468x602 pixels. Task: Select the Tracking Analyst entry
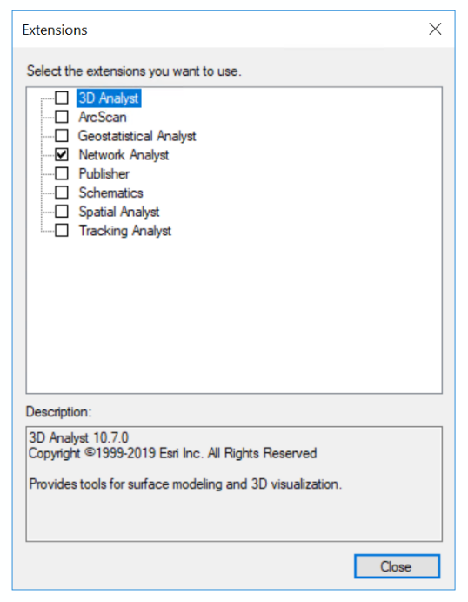[125, 231]
